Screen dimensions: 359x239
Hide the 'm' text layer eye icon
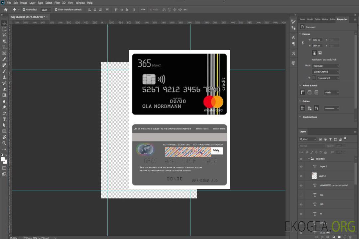pos(301,214)
